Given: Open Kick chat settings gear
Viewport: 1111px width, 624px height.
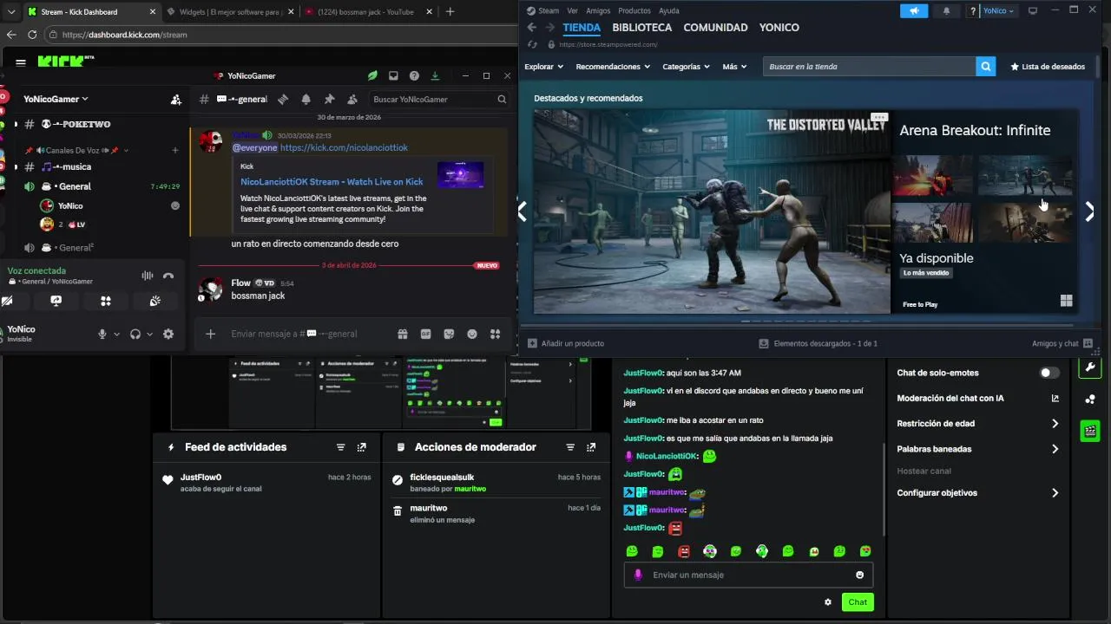Looking at the screenshot, I should 828,602.
